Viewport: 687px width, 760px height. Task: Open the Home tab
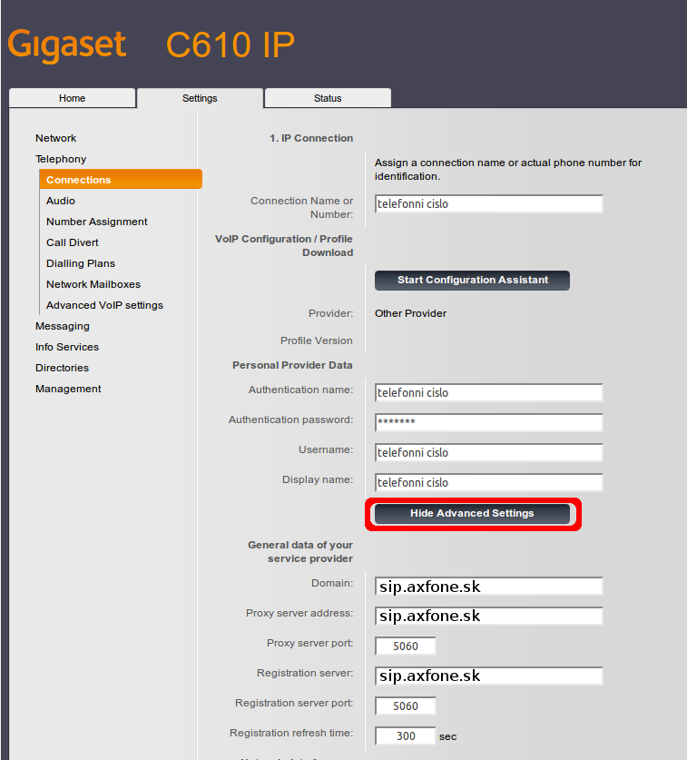(x=72, y=98)
